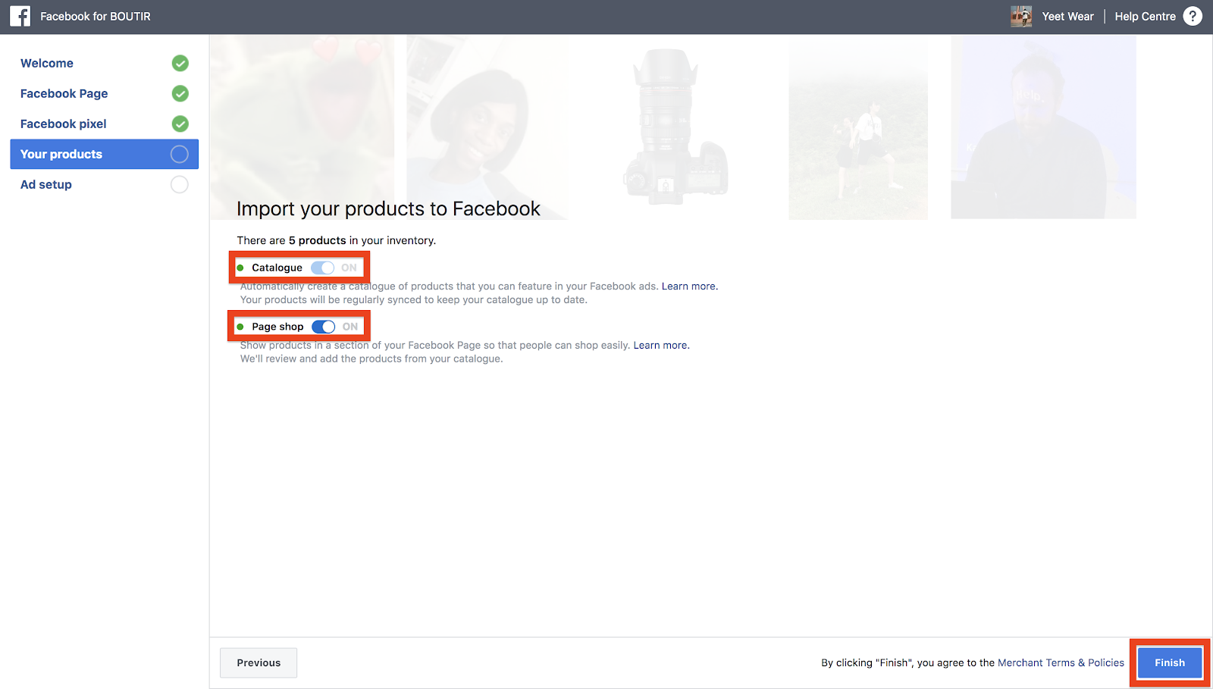This screenshot has width=1213, height=689.
Task: Click the ON label beside Catalogue switch
Action: pyautogui.click(x=349, y=268)
